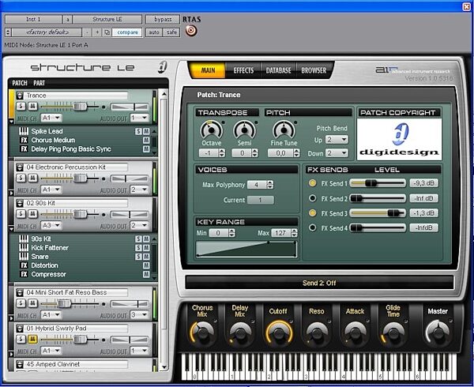Click patch menu icon of 04 Mini Short Fat Reso Bass
This screenshot has width=474, height=387.
pos(20,292)
